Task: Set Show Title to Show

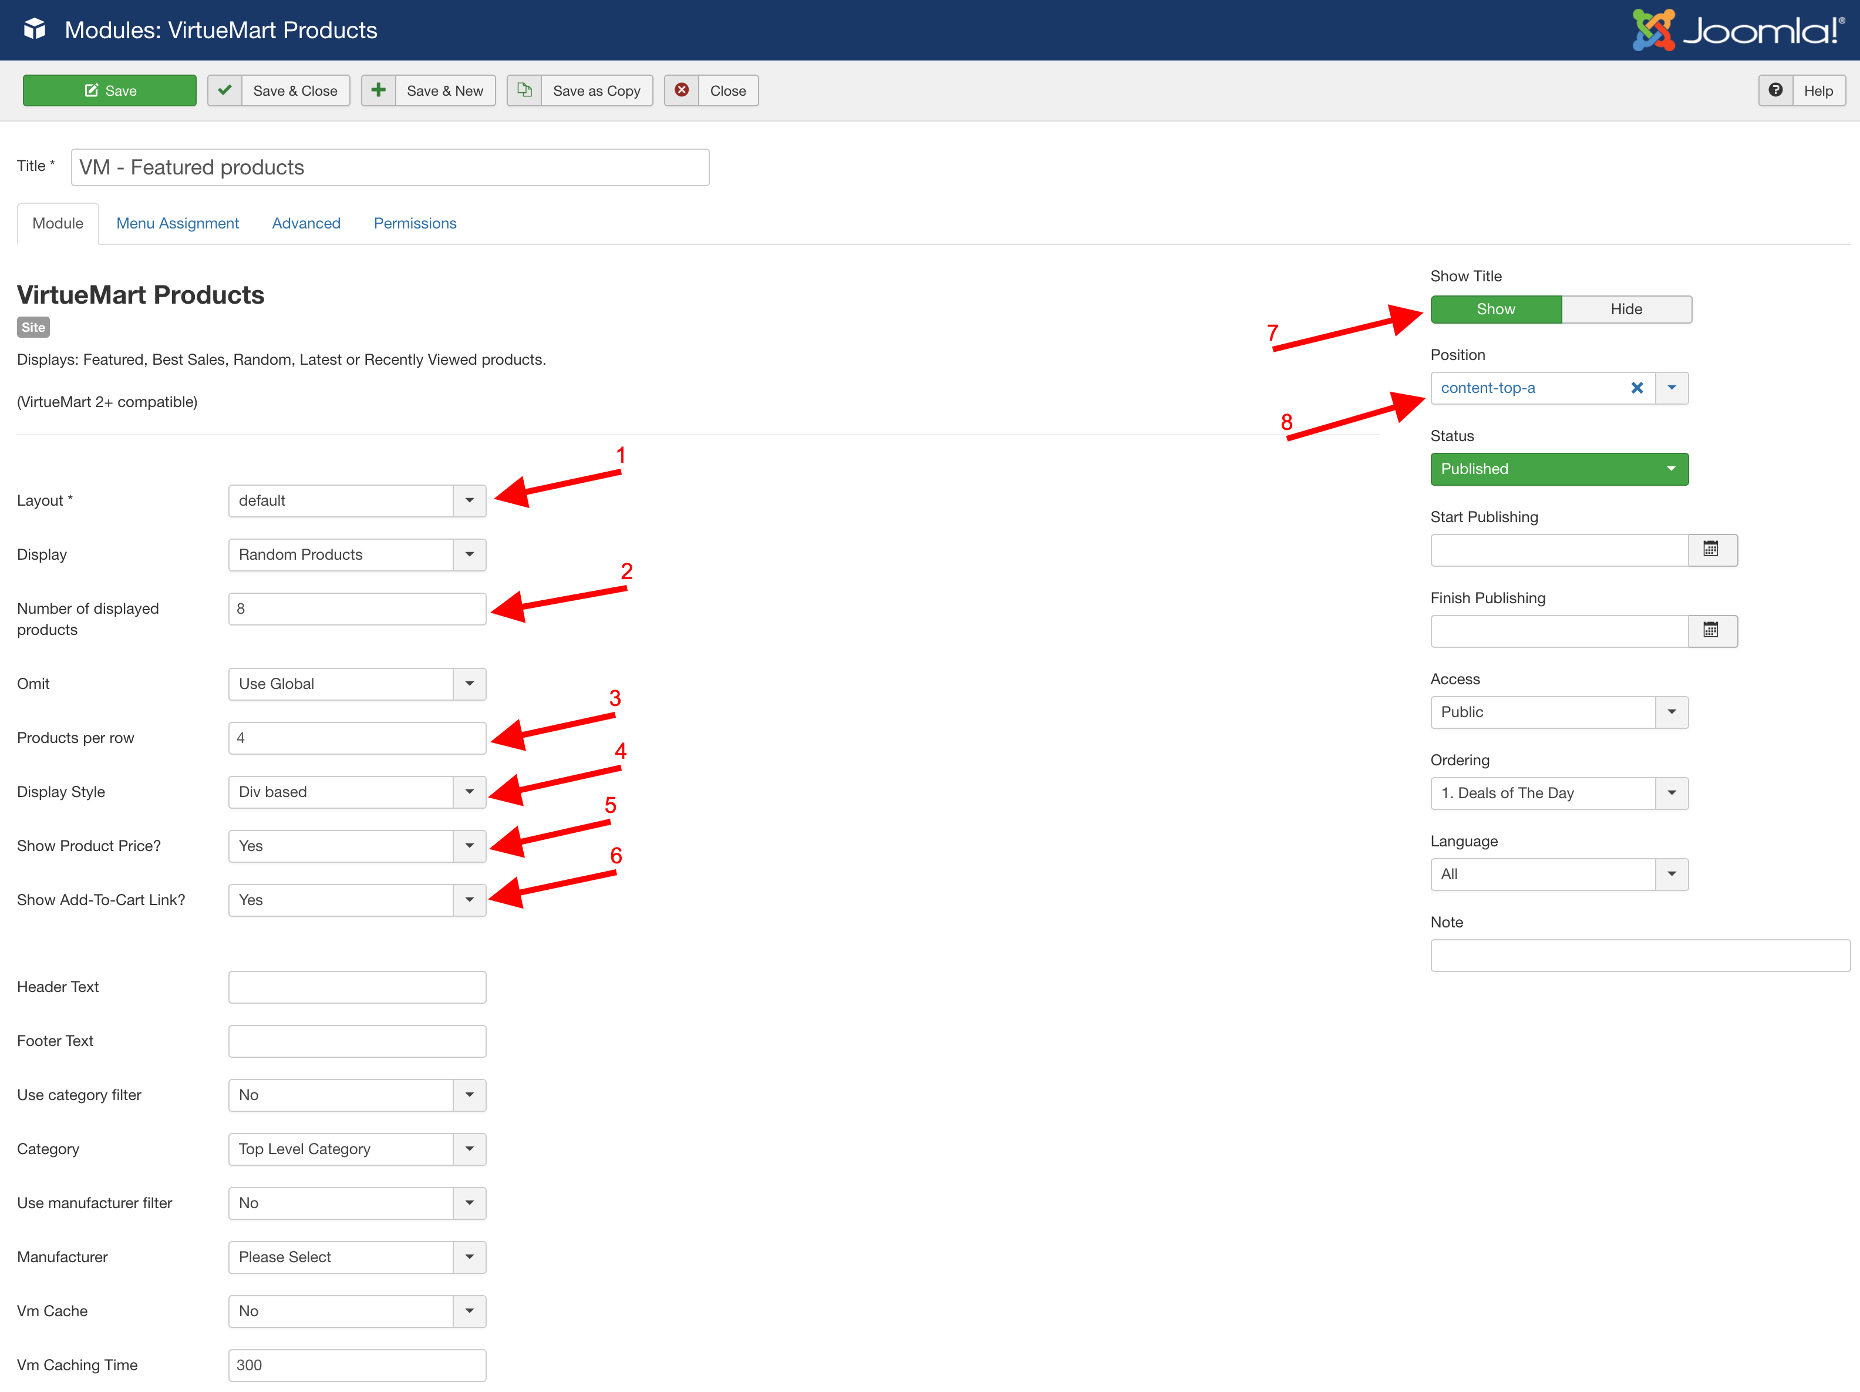Action: coord(1496,309)
